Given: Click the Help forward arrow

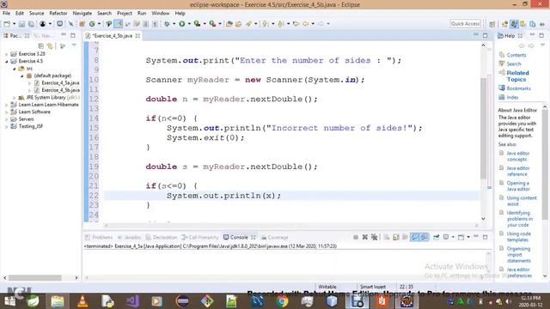Looking at the screenshot, I should [531, 45].
